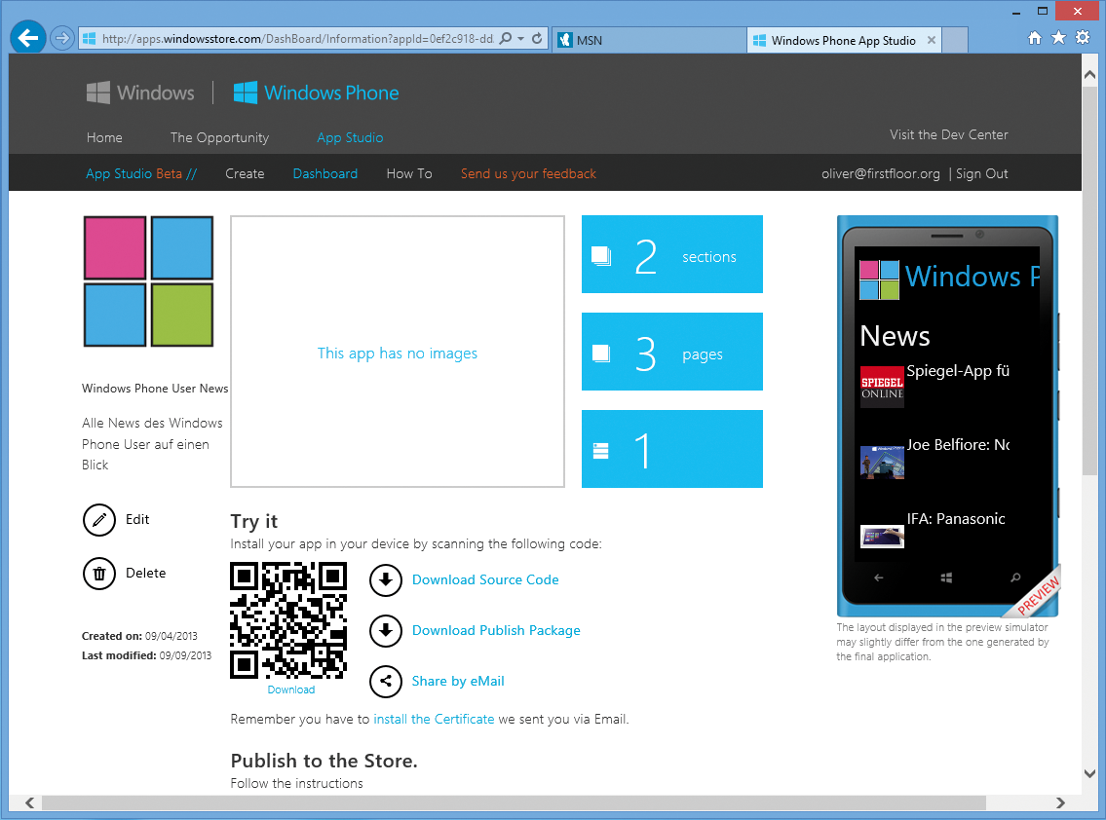Screen dimensions: 1106x820
Task: Click the Spiegel Online thumbnail in preview
Action: click(x=883, y=387)
